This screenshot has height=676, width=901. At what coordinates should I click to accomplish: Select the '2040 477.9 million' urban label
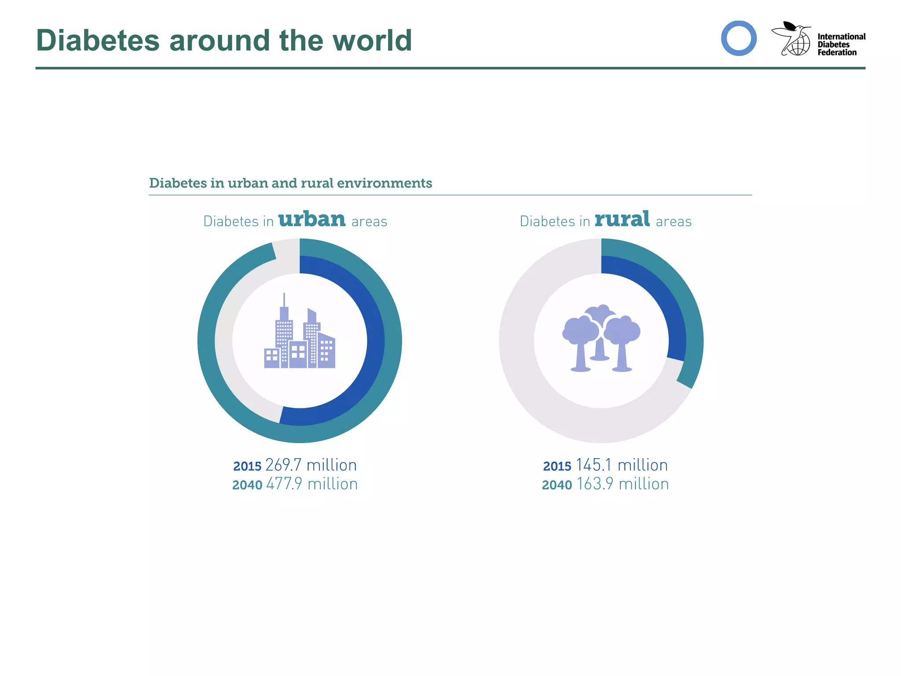click(295, 484)
